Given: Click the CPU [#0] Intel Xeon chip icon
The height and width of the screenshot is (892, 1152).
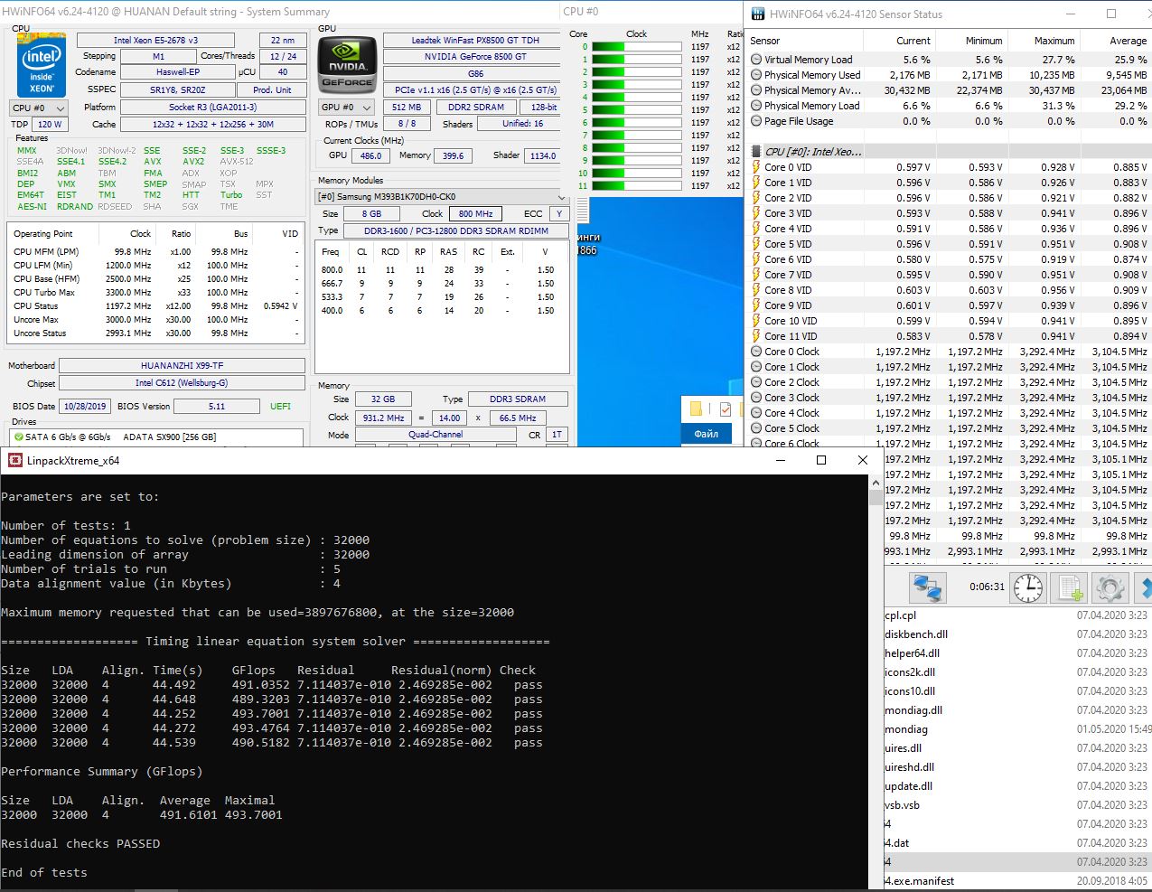Looking at the screenshot, I should 757,152.
